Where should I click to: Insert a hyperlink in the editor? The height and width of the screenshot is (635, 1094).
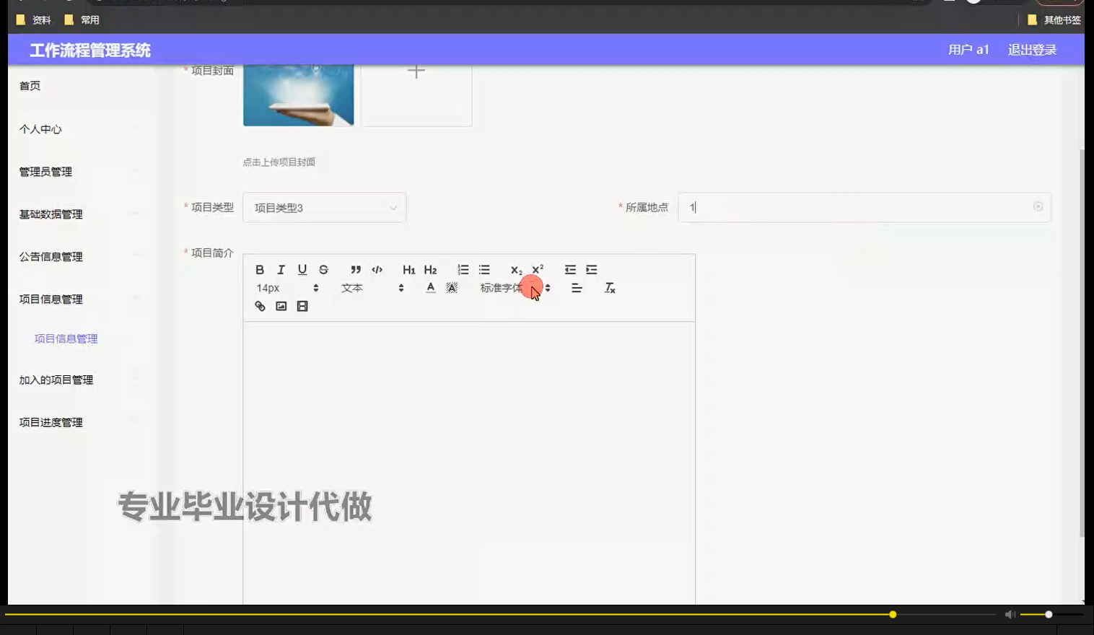260,306
